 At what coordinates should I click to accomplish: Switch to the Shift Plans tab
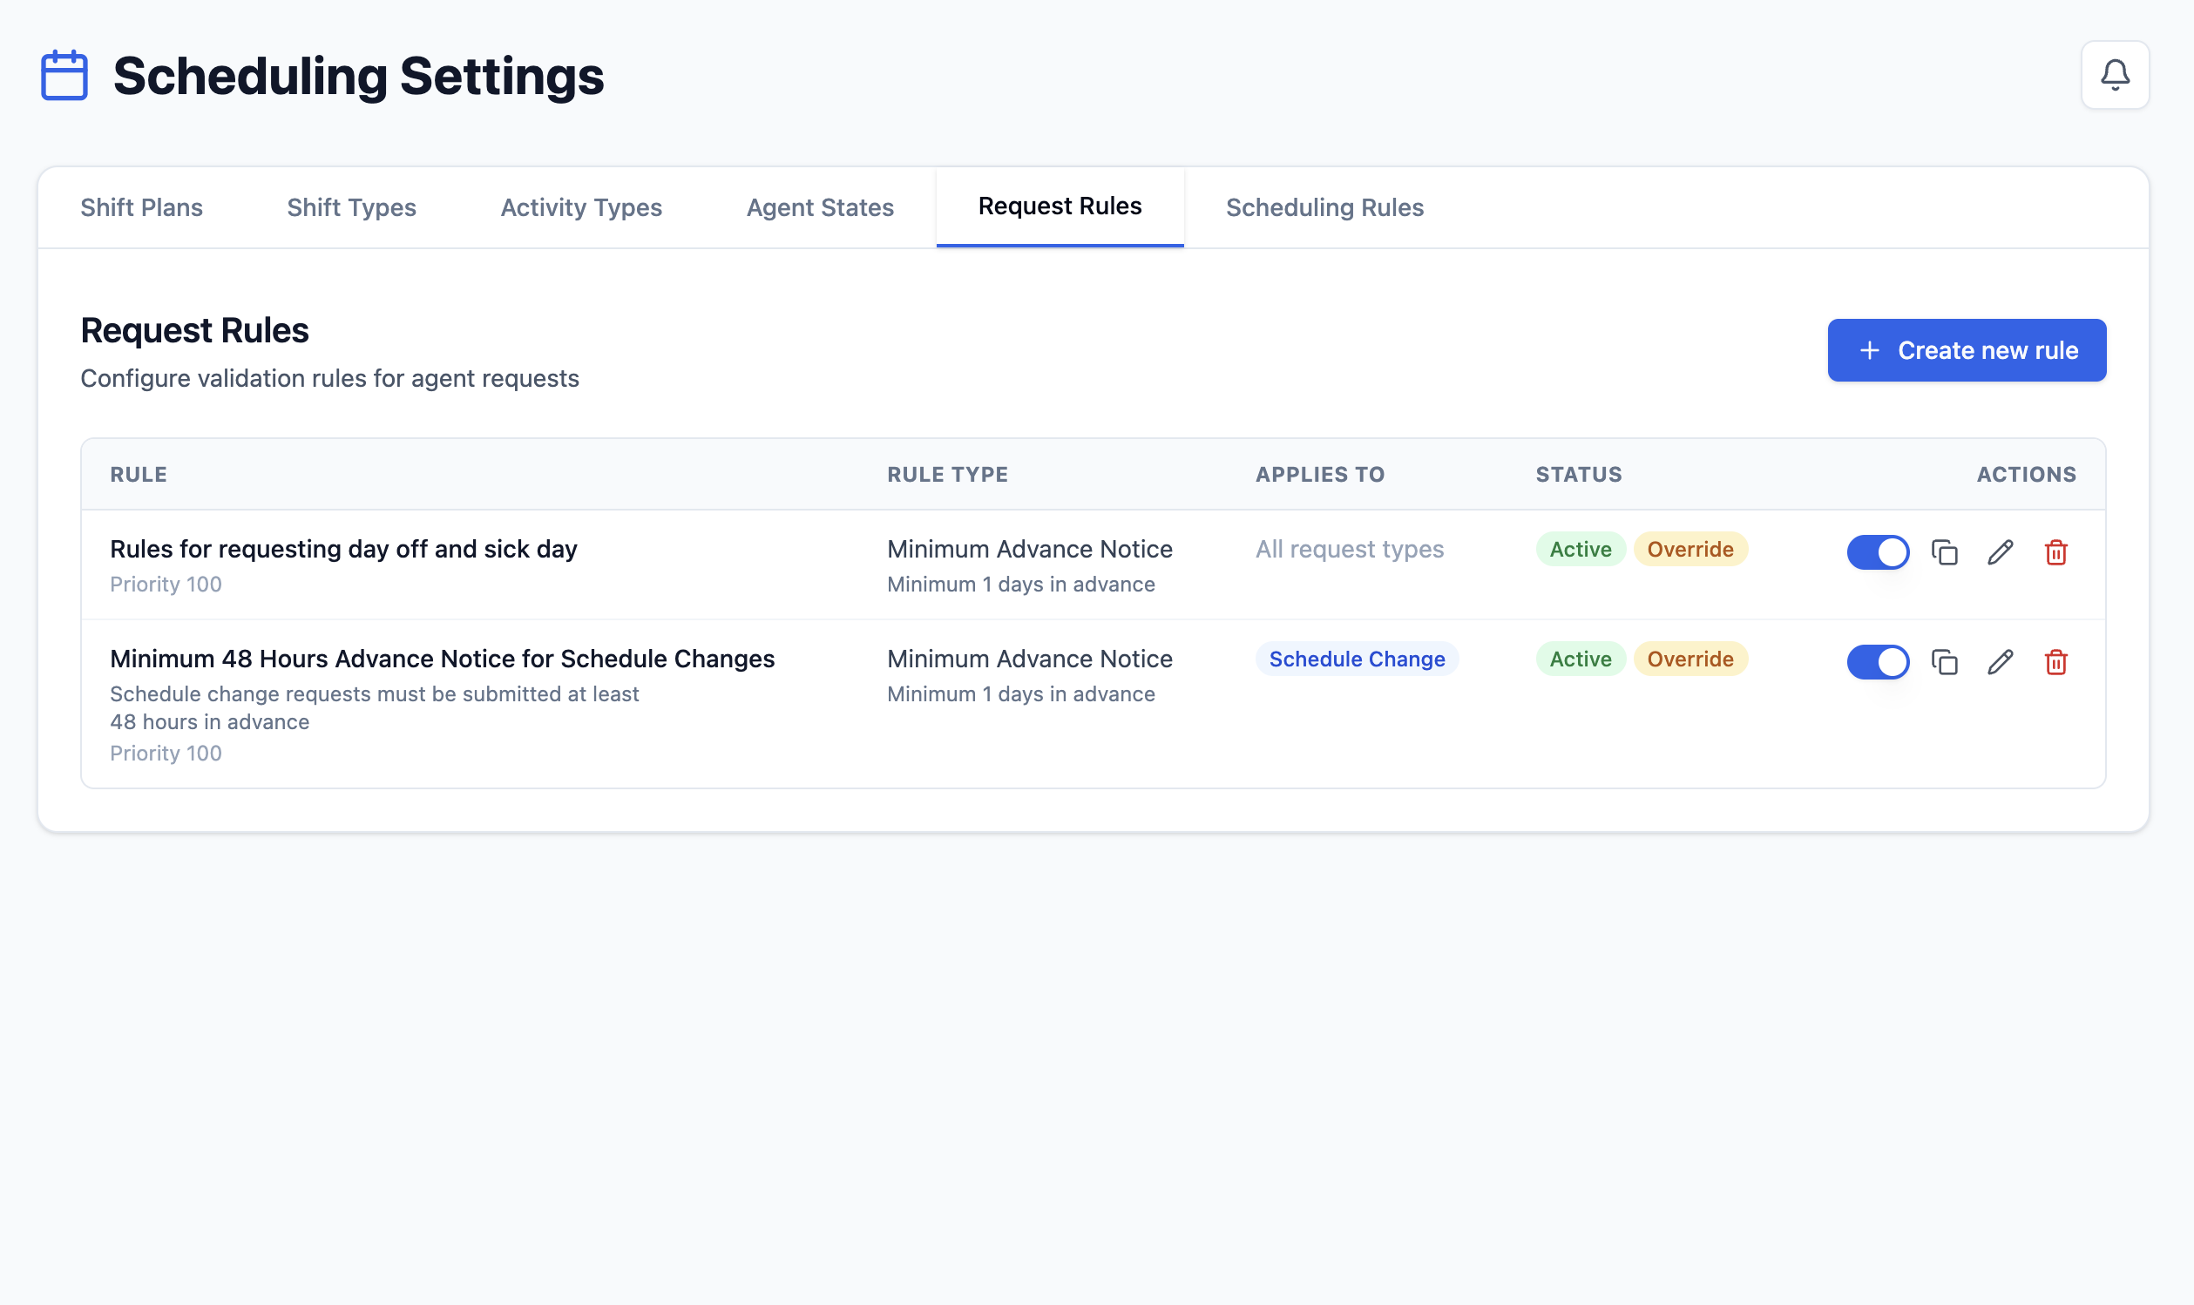point(141,207)
